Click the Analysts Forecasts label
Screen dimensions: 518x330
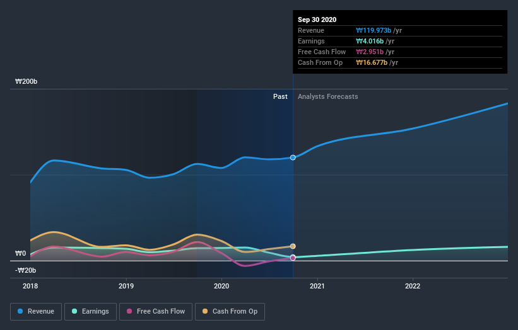click(x=327, y=96)
